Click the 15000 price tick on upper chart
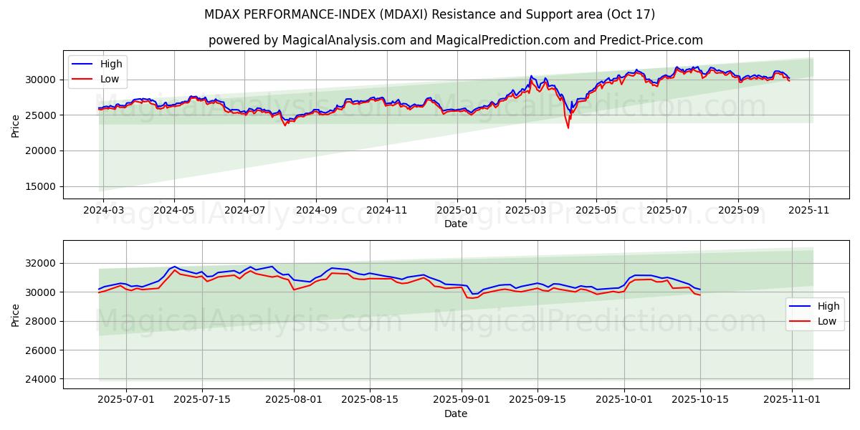 point(42,187)
